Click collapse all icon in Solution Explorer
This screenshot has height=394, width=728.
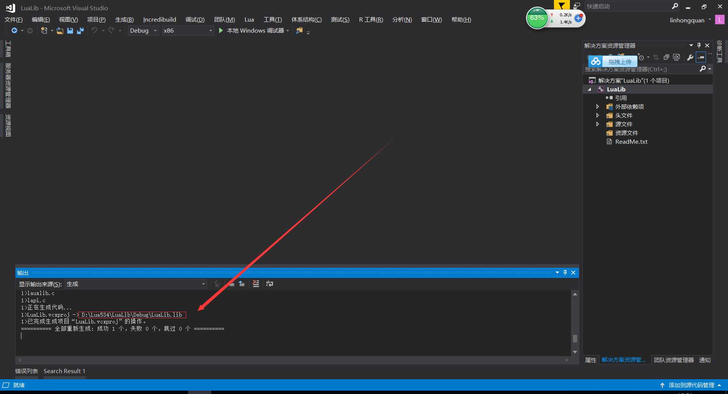click(x=666, y=57)
